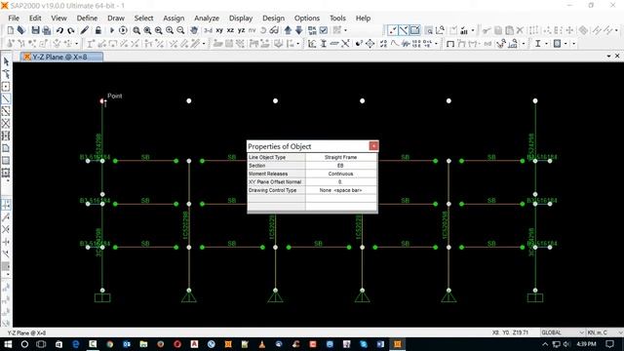Open the Draw menu
The image size is (624, 351).
click(x=116, y=18)
